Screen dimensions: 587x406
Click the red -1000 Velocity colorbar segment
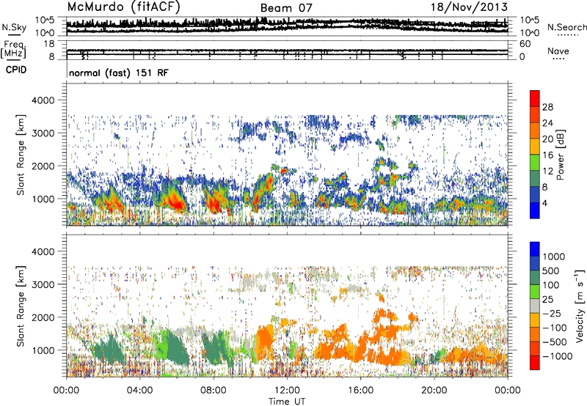click(535, 363)
